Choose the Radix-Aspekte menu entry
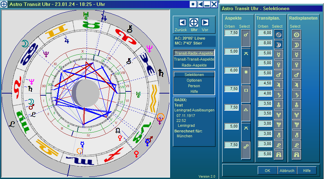 194,65
